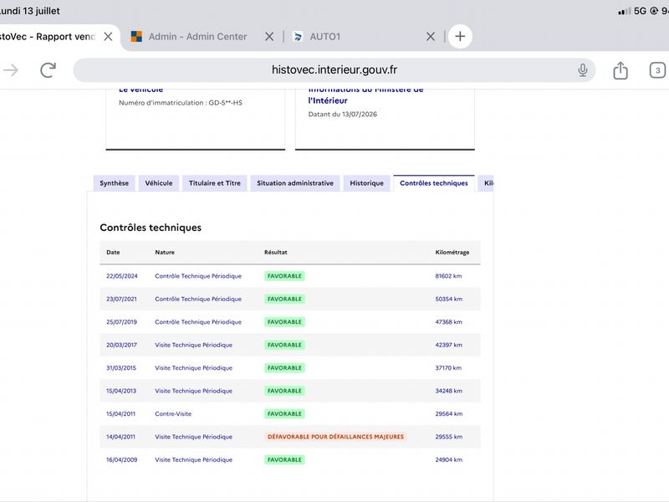The image size is (669, 502).
Task: Click the l'Intérieur card heading
Action: (x=328, y=100)
